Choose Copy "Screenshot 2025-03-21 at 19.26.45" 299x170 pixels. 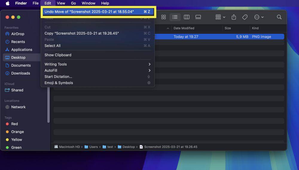pyautogui.click(x=98, y=33)
